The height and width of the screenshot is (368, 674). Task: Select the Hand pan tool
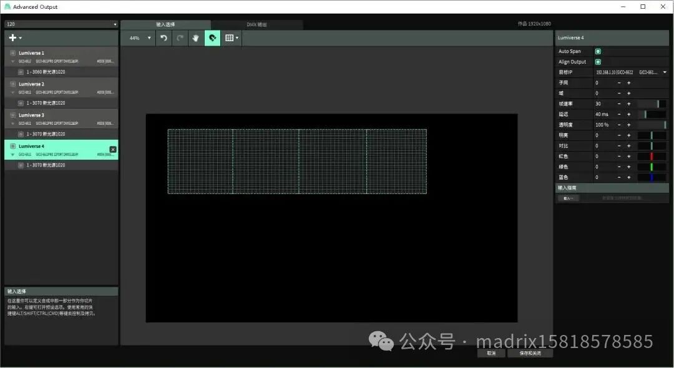195,38
